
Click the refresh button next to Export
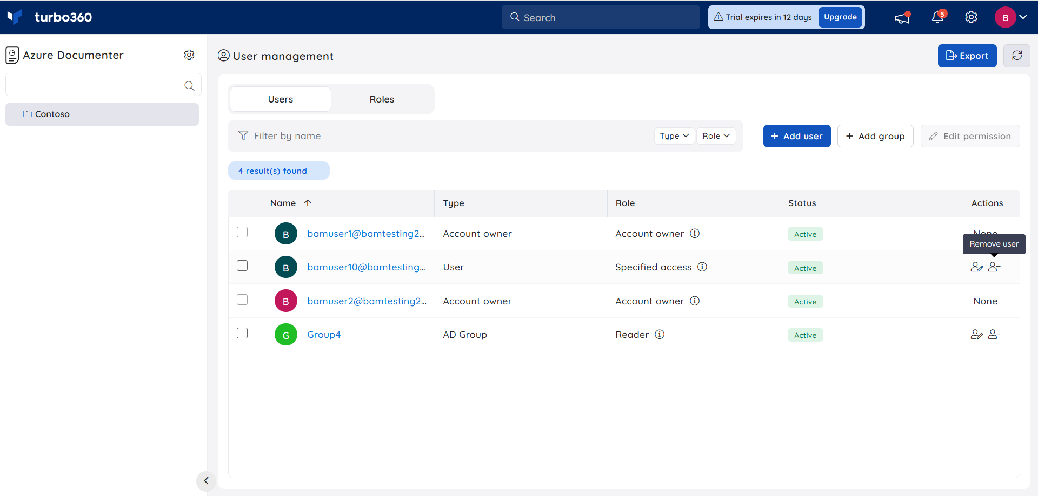(x=1016, y=56)
